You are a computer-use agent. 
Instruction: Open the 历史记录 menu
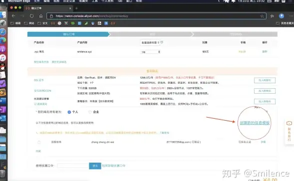[x=69, y=1]
